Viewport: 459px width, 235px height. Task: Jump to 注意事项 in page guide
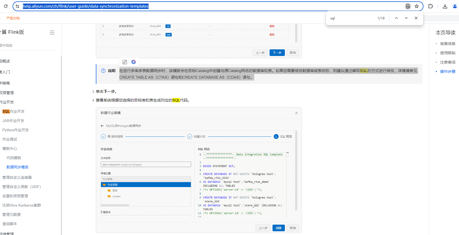pyautogui.click(x=448, y=62)
